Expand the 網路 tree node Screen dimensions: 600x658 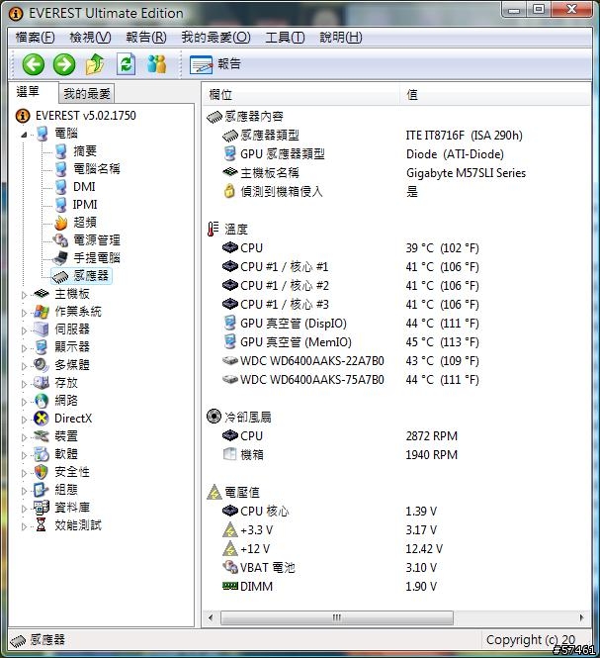coord(24,402)
